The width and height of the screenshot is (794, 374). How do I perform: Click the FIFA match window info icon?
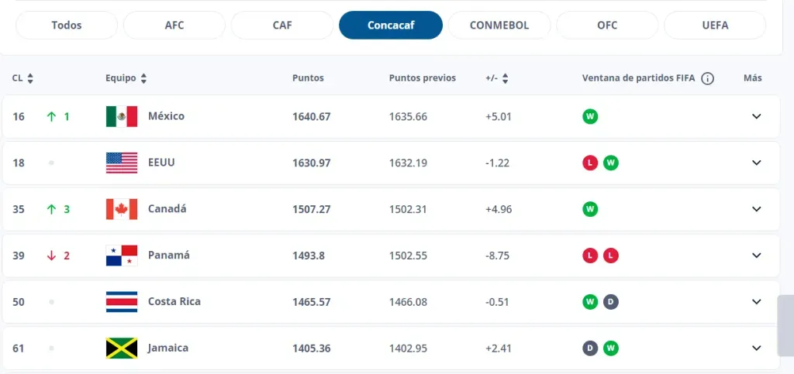pyautogui.click(x=707, y=78)
